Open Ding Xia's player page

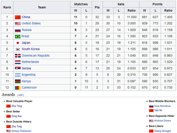[17, 116]
